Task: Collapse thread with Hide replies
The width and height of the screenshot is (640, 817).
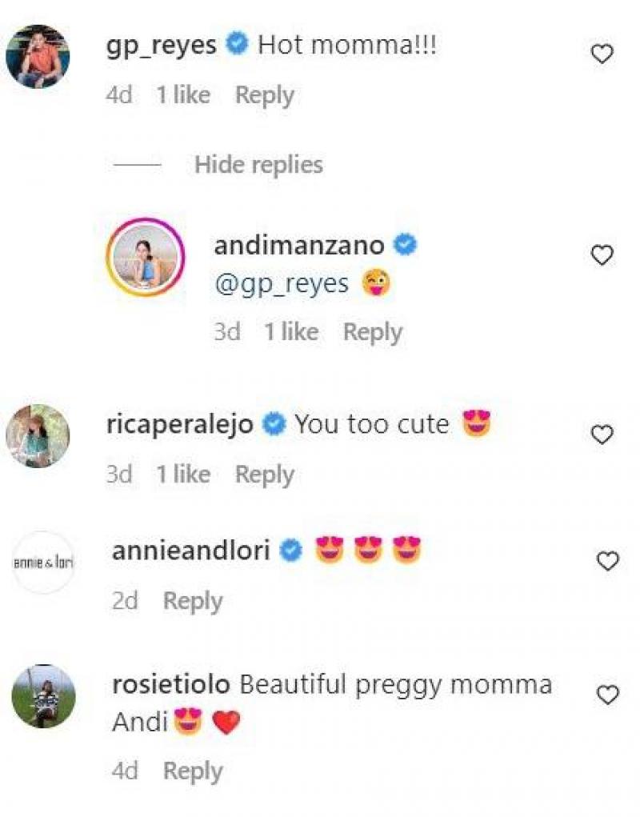Action: (x=258, y=165)
